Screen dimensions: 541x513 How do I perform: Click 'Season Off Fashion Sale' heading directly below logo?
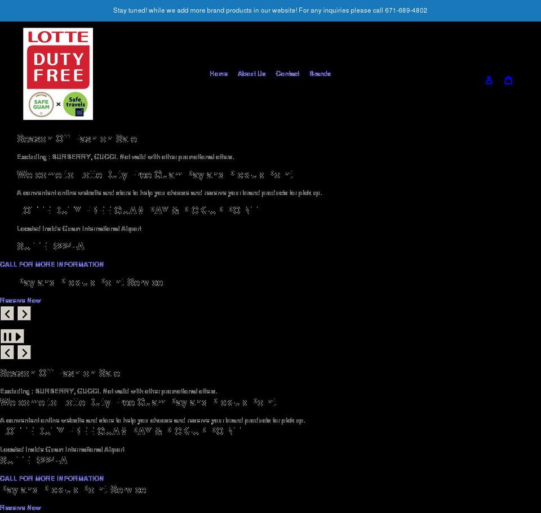click(x=77, y=139)
